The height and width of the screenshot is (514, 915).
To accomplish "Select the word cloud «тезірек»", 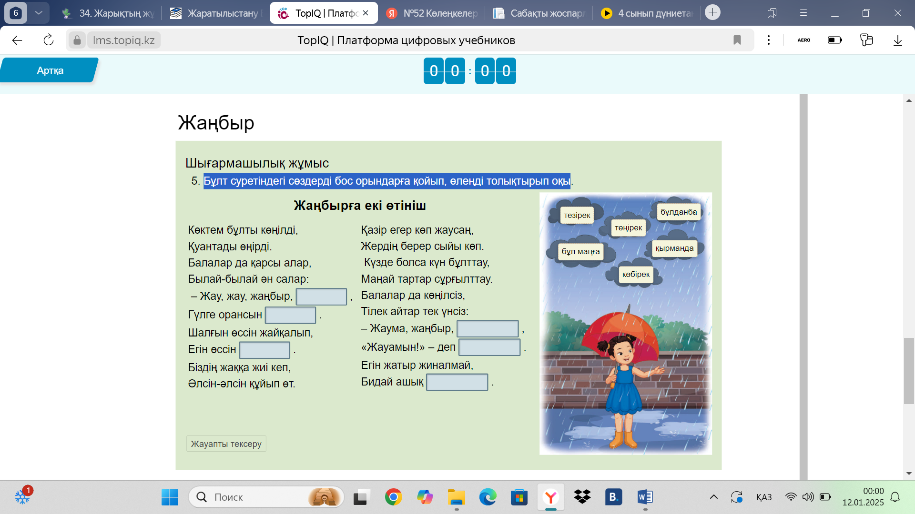I will click(x=577, y=215).
